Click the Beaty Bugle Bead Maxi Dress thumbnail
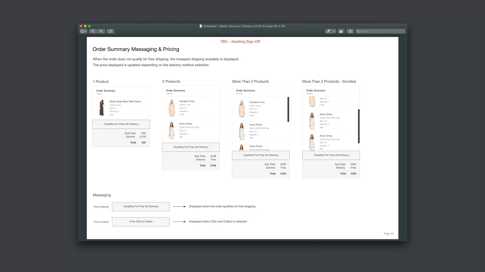 pyautogui.click(x=102, y=108)
